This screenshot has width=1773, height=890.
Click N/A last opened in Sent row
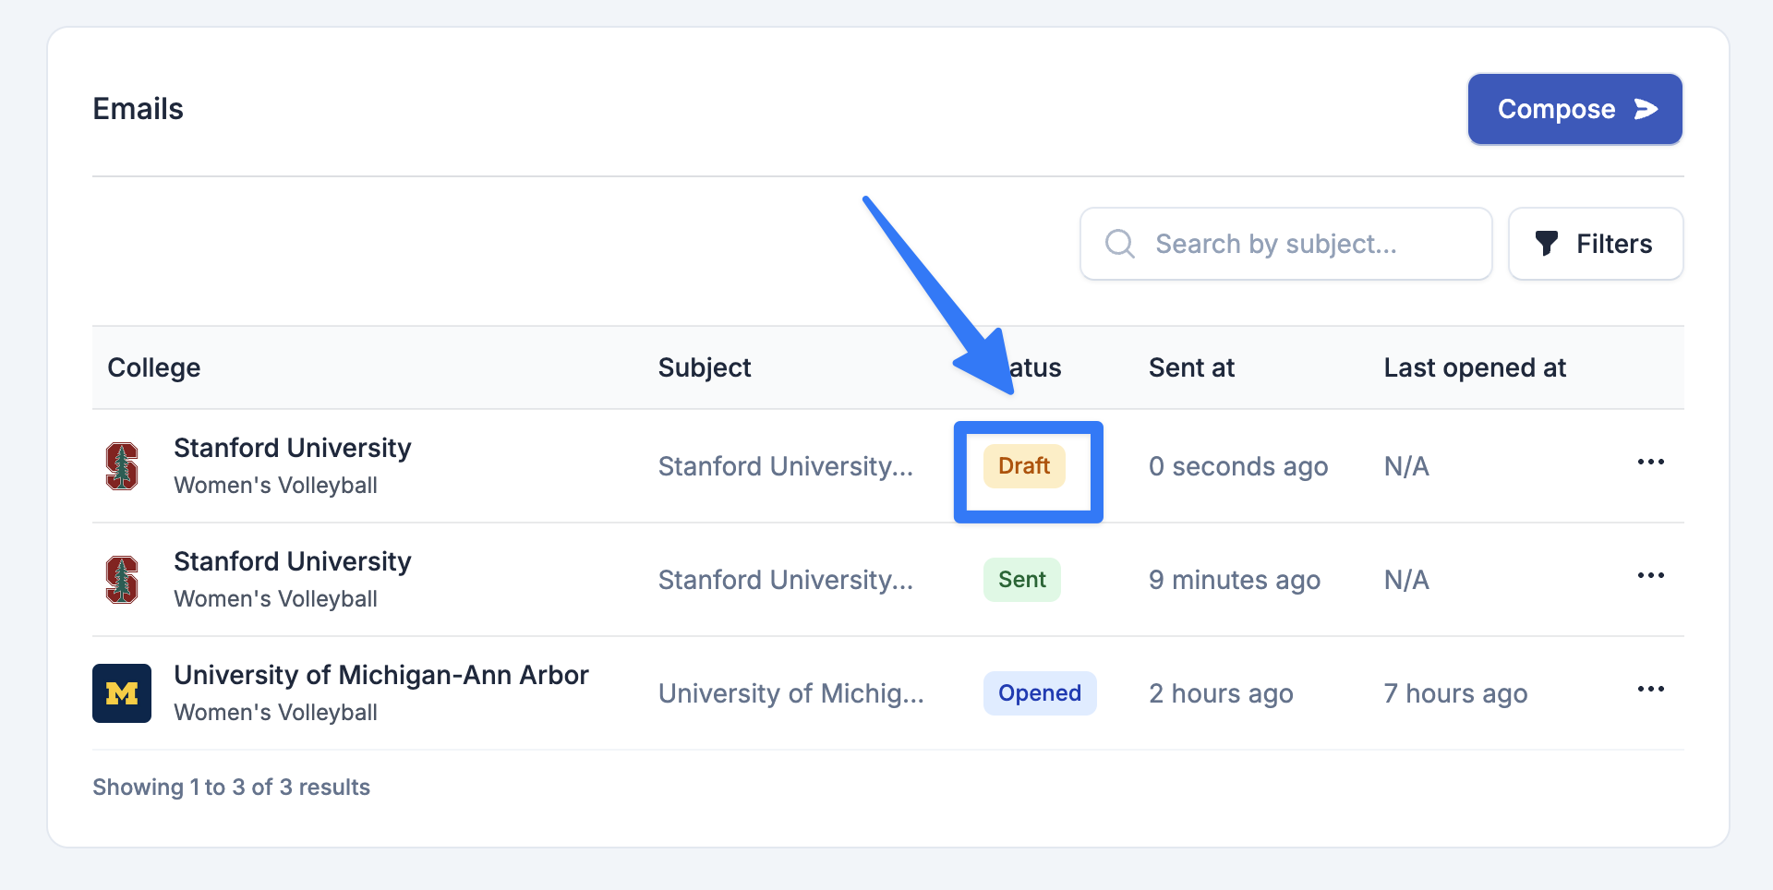tap(1406, 580)
